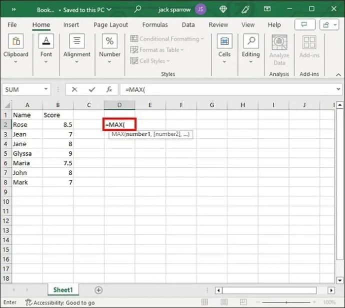Confirm formula with the Enter checkmark
Image resolution: width=345 pixels, height=308 pixels.
[91, 90]
